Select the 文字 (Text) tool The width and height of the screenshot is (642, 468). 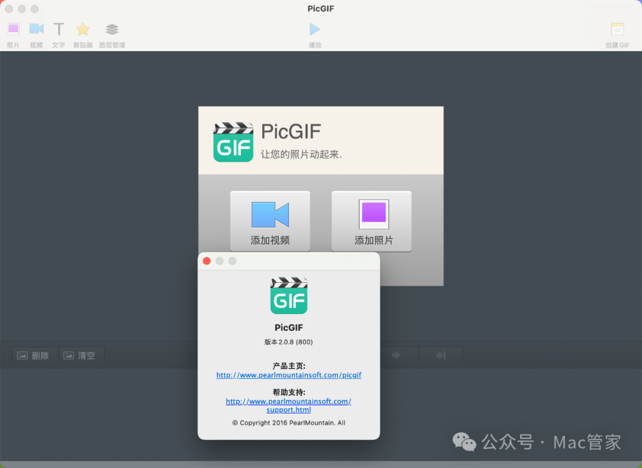[58, 30]
